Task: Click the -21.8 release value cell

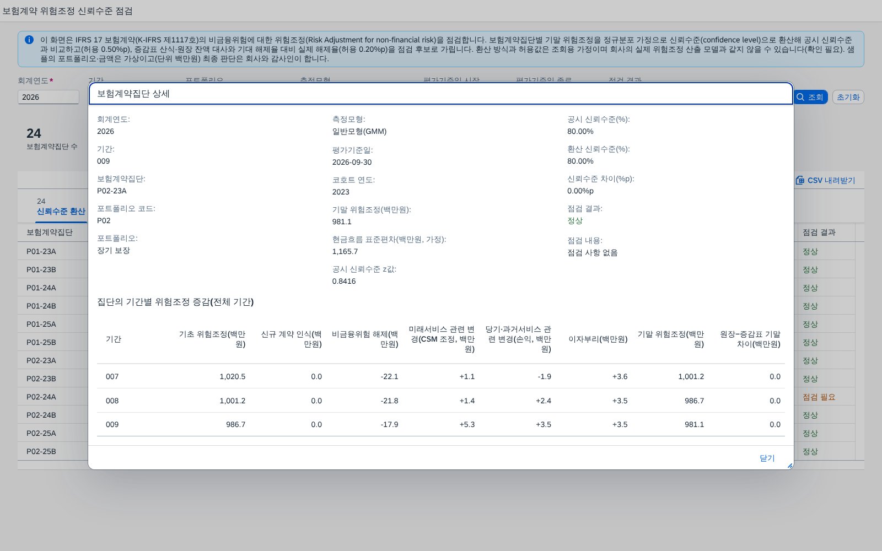Action: pyautogui.click(x=389, y=401)
